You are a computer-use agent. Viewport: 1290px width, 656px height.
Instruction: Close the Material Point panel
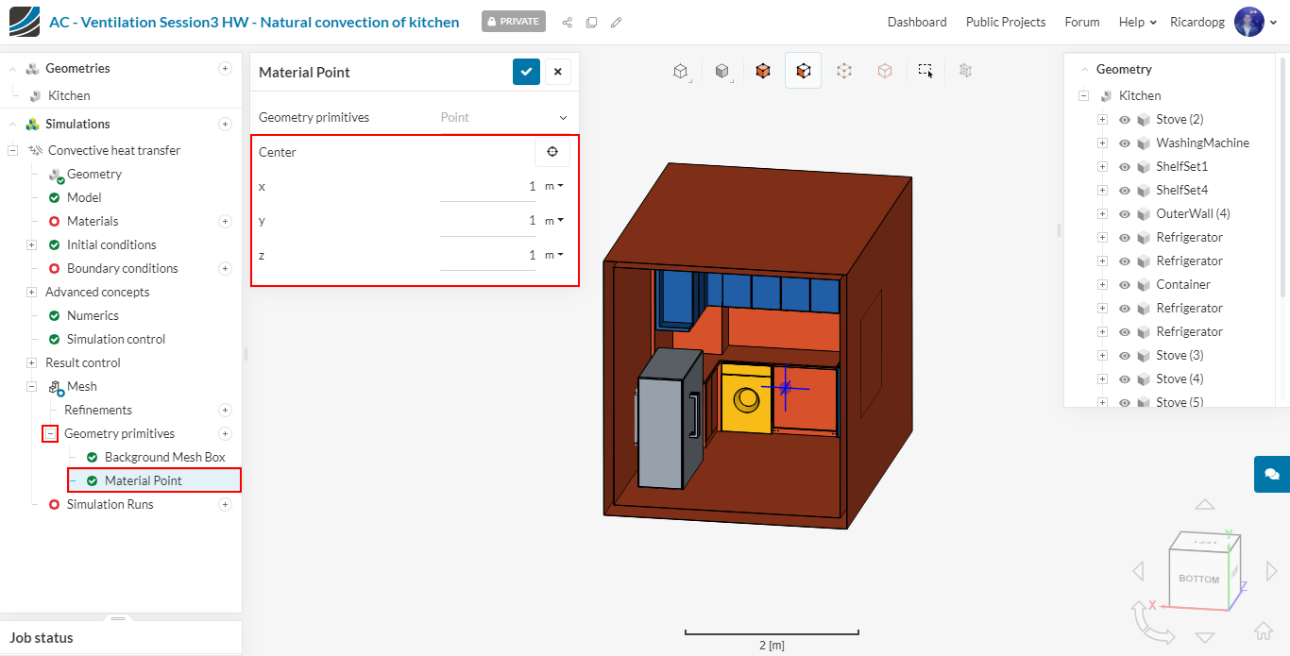tap(557, 72)
